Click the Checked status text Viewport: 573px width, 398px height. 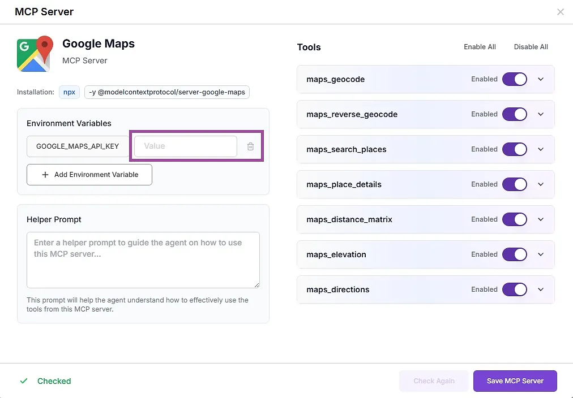point(54,381)
